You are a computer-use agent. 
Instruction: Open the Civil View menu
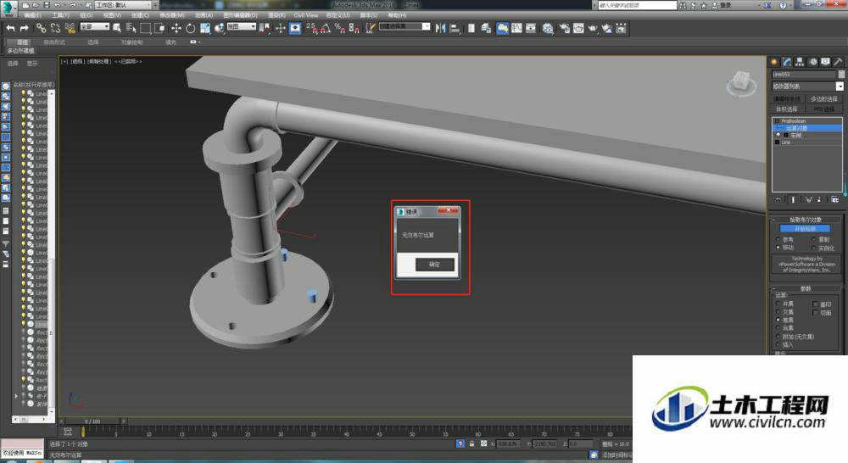pyautogui.click(x=306, y=15)
